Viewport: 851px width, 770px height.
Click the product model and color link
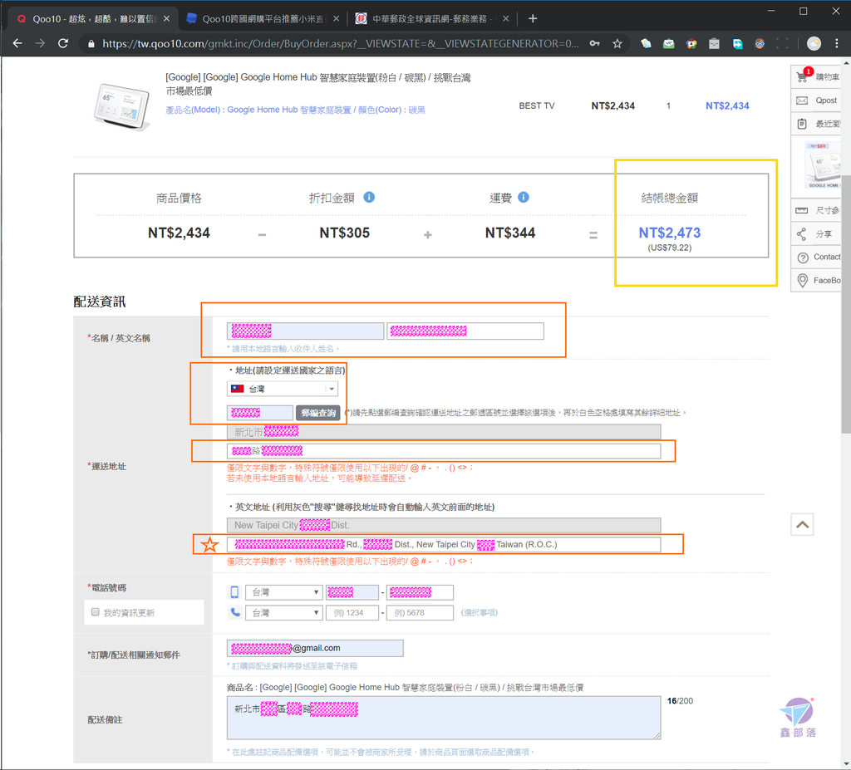(x=295, y=110)
